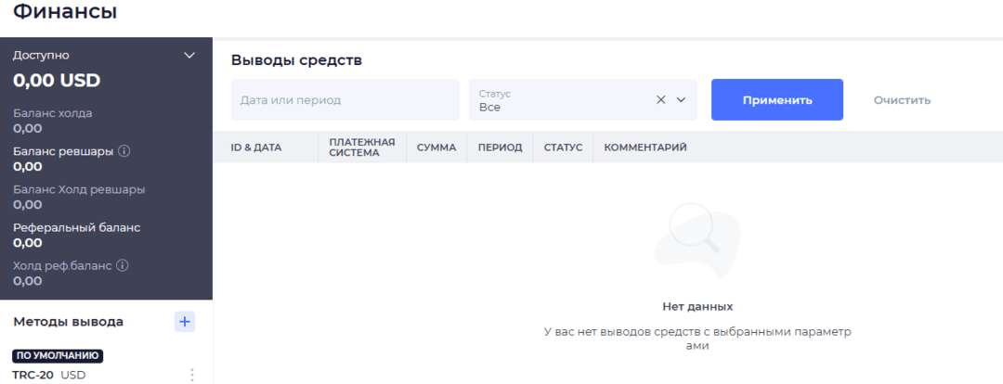The width and height of the screenshot is (1003, 384).
Task: Click info icon beside Холд реф.баланс
Action: 122,265
